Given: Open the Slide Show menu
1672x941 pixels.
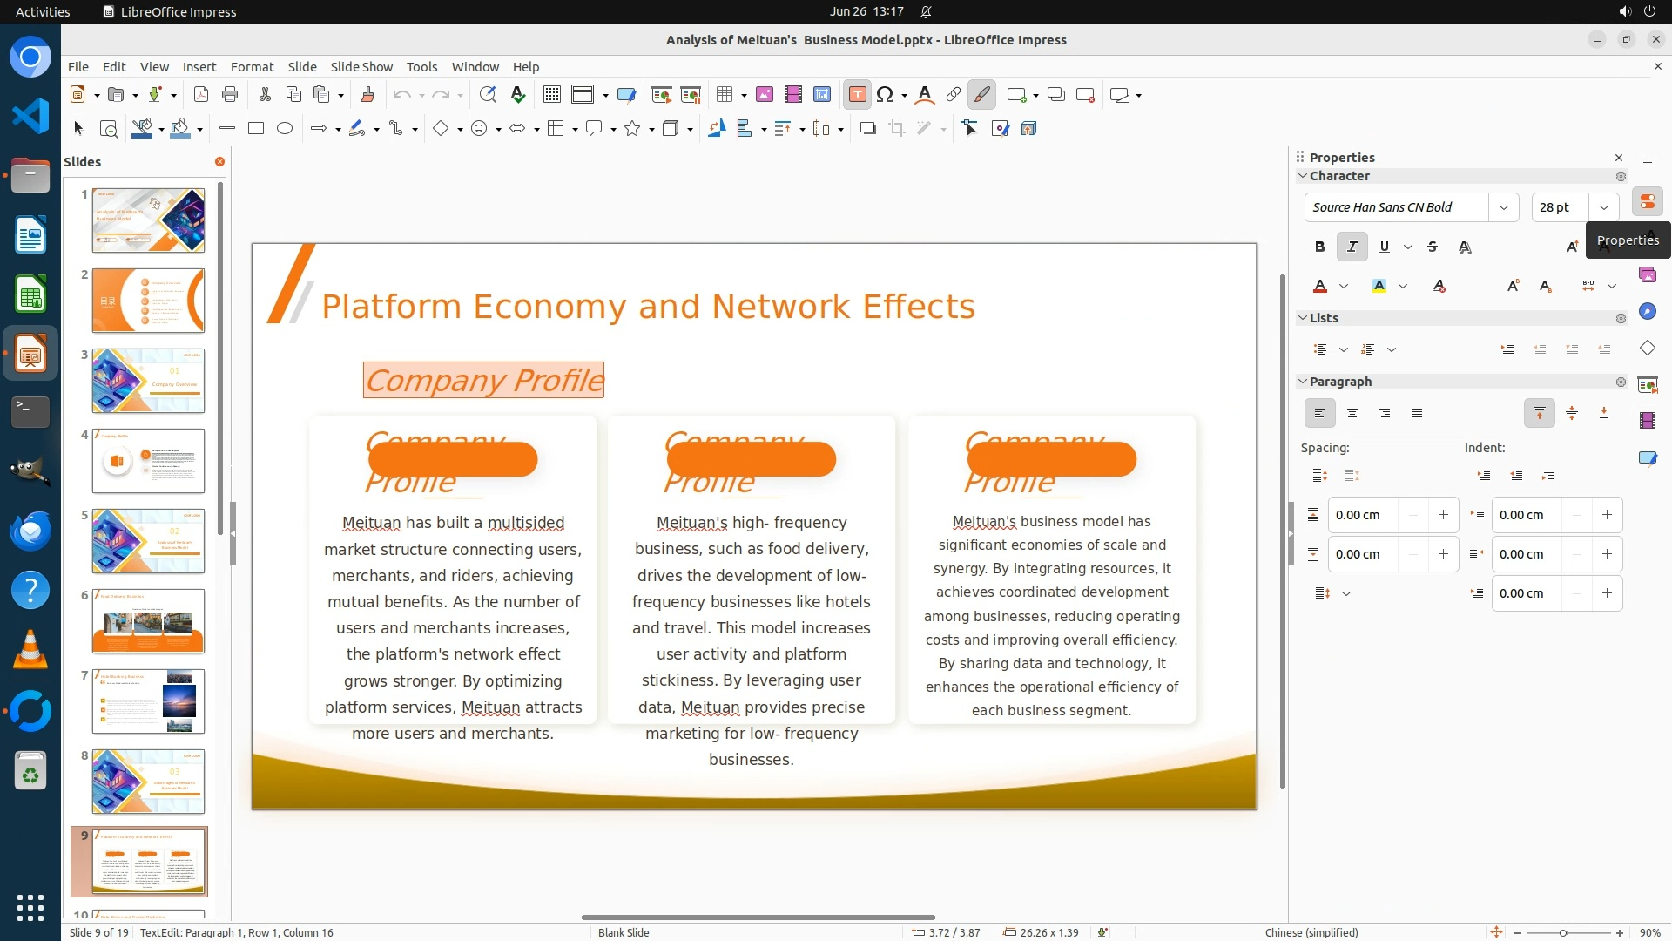Looking at the screenshot, I should point(361,67).
